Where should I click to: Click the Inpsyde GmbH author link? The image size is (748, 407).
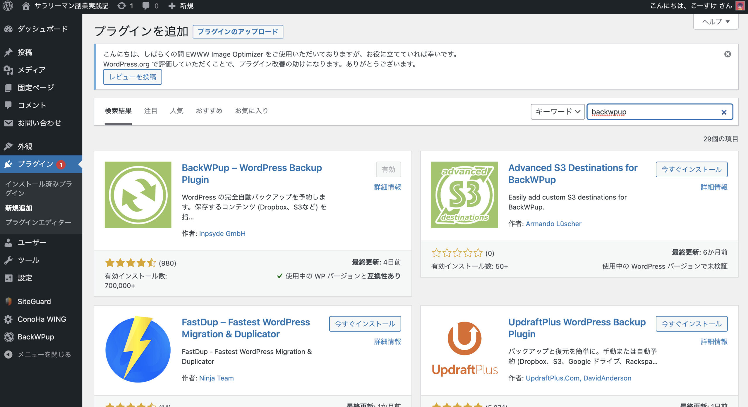tap(222, 234)
